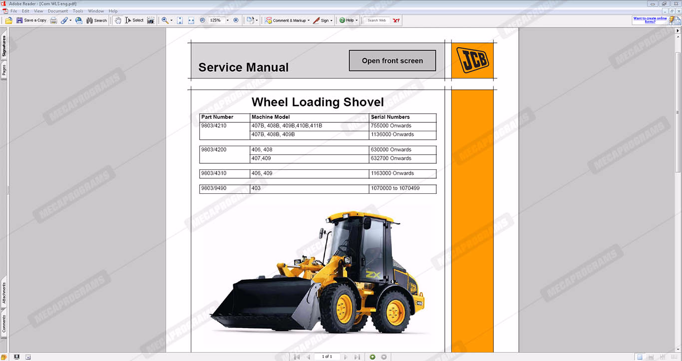
Task: Click the full screen monitor icon in status bar
Action: (x=16, y=357)
